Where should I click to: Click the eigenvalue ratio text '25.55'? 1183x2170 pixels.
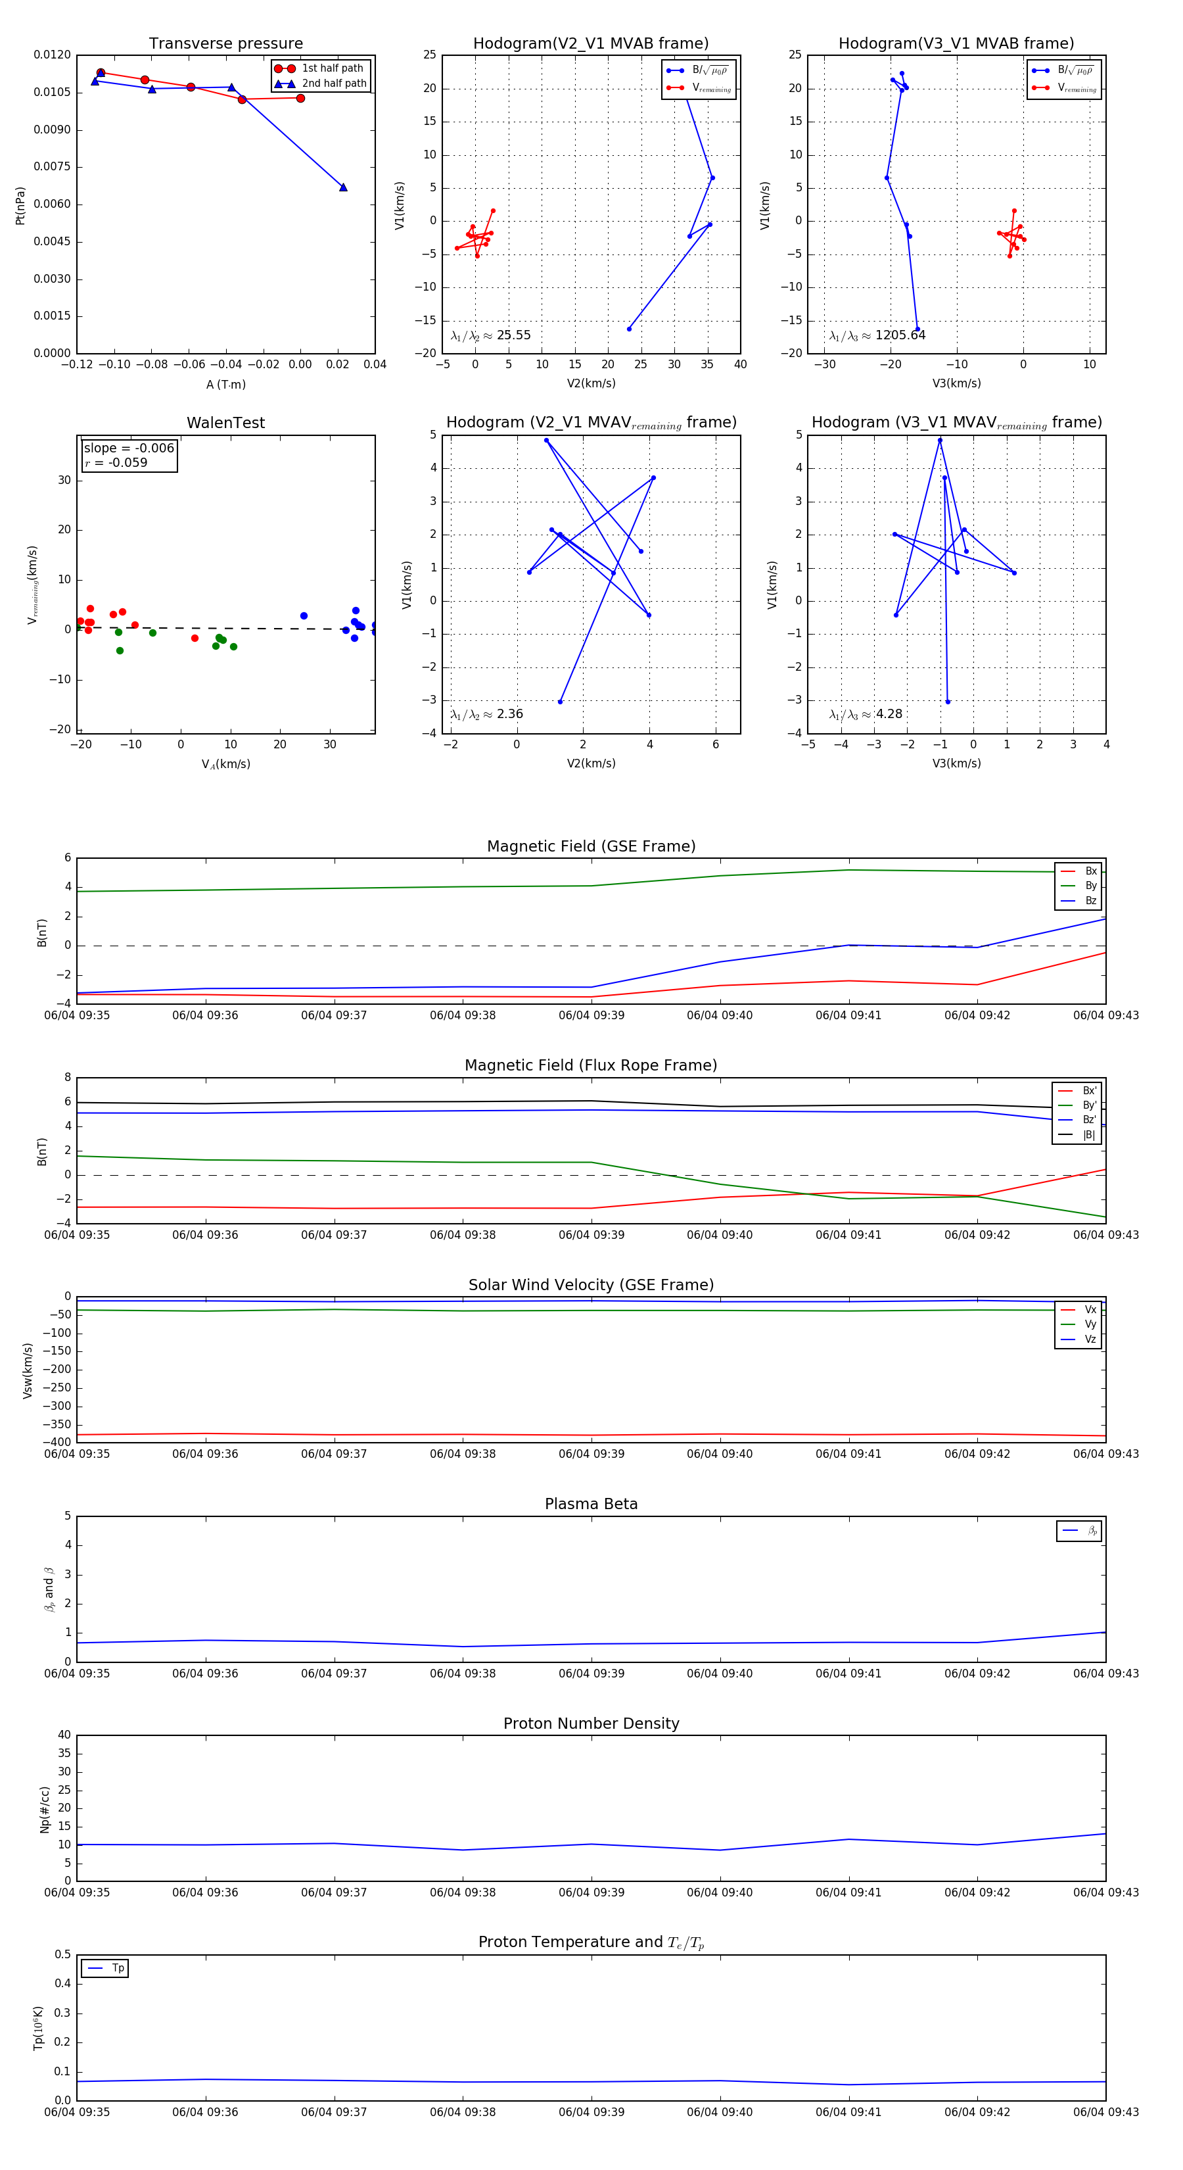click(x=513, y=335)
